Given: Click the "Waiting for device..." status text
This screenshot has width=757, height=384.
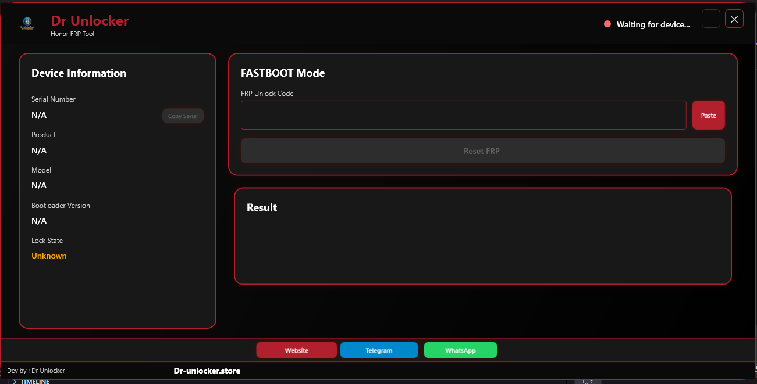Looking at the screenshot, I should click(653, 24).
